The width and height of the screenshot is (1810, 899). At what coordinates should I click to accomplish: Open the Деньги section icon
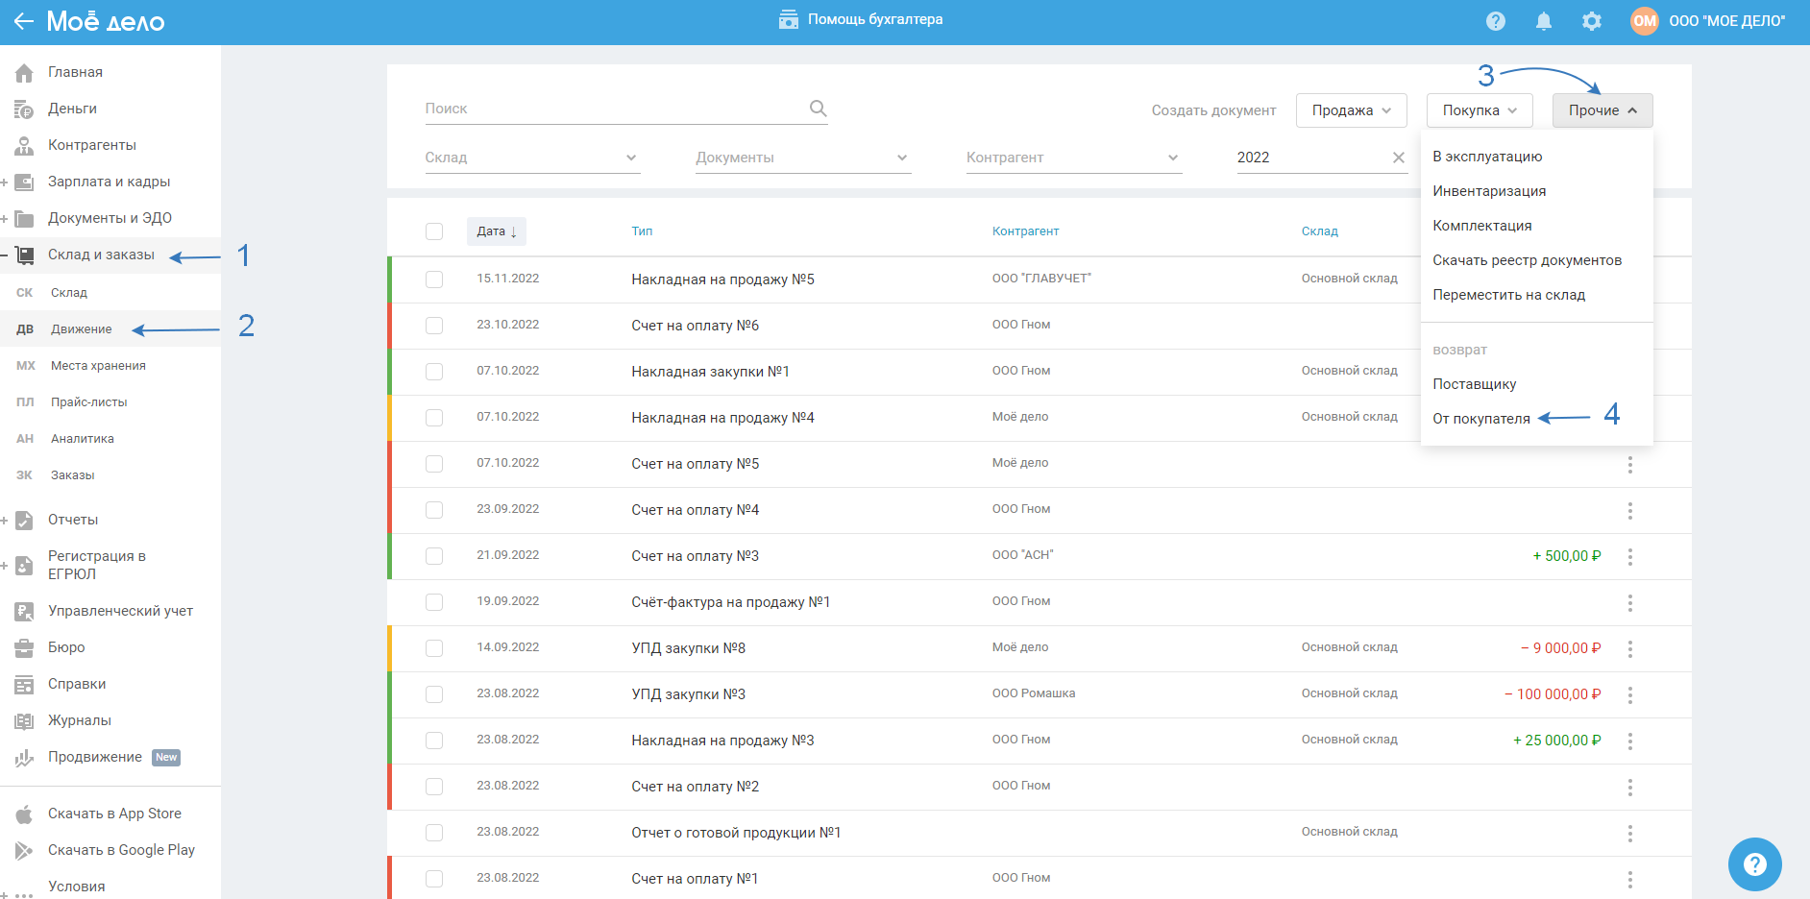[25, 109]
